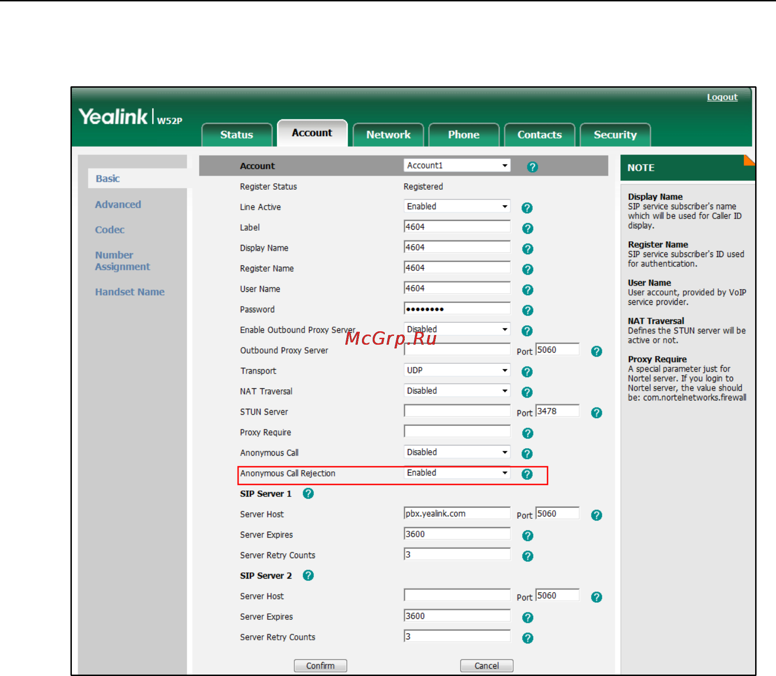Click help icon for STUN Server port
Image resolution: width=776 pixels, height=676 pixels.
click(597, 412)
